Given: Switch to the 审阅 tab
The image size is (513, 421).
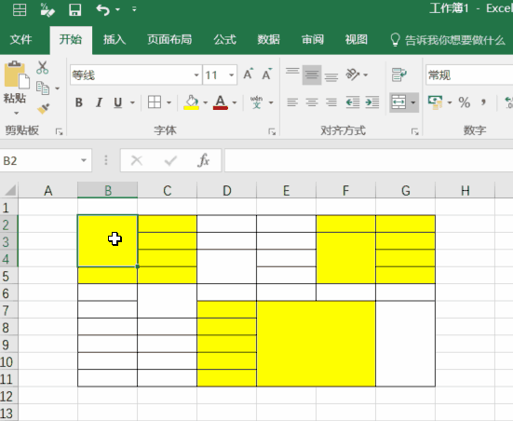Looking at the screenshot, I should [313, 40].
